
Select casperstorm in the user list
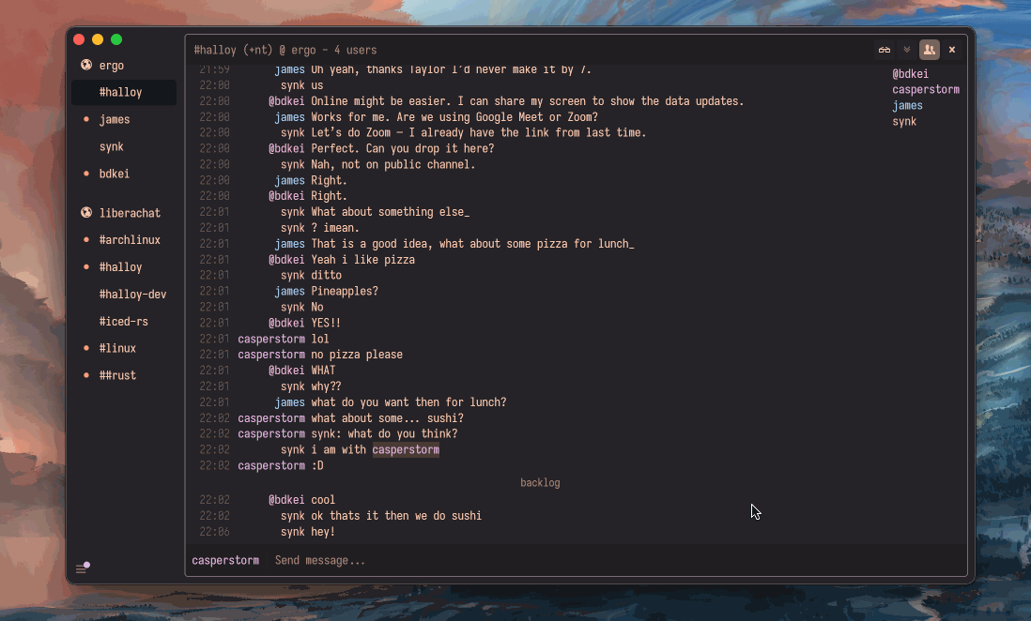926,89
